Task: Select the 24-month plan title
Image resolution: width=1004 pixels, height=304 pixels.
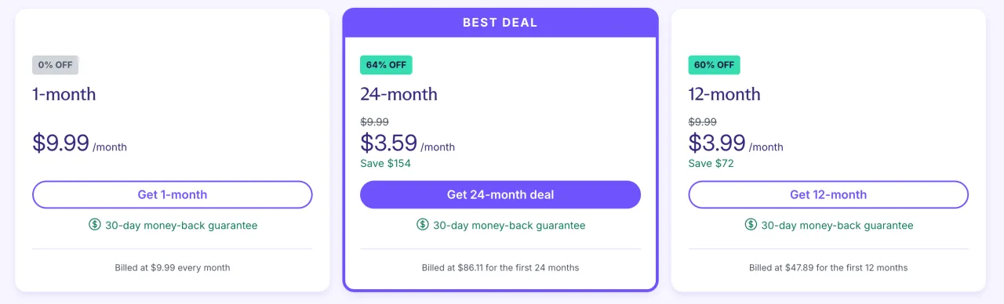Action: 399,94
